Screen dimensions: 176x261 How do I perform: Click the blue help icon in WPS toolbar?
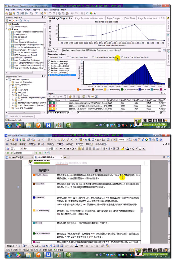pyautogui.click(x=161, y=140)
